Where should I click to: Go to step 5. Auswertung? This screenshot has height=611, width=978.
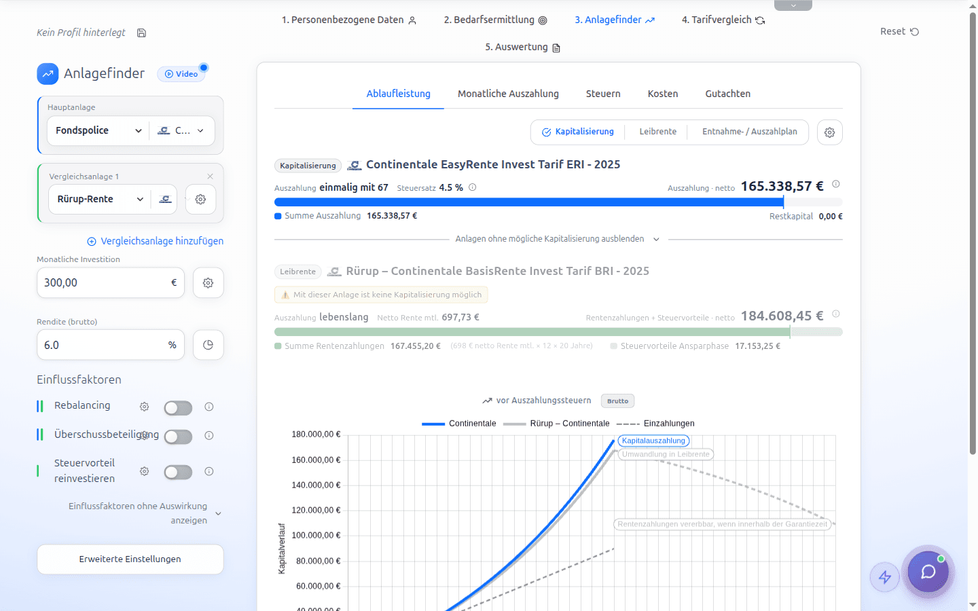pos(523,48)
